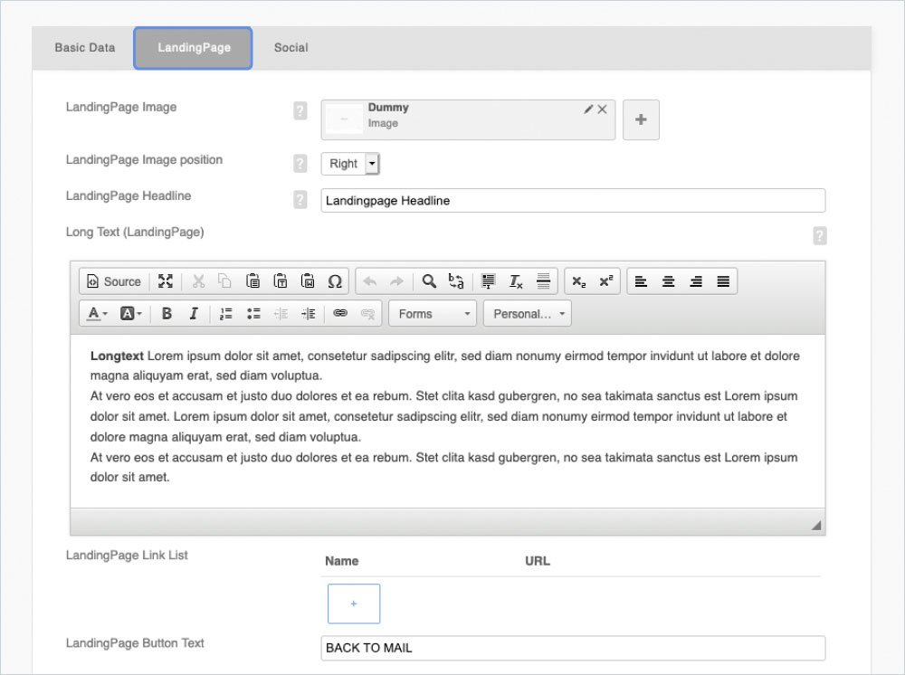Viewport: 905px width, 675px height.
Task: Open background color picker
Action: click(x=130, y=314)
